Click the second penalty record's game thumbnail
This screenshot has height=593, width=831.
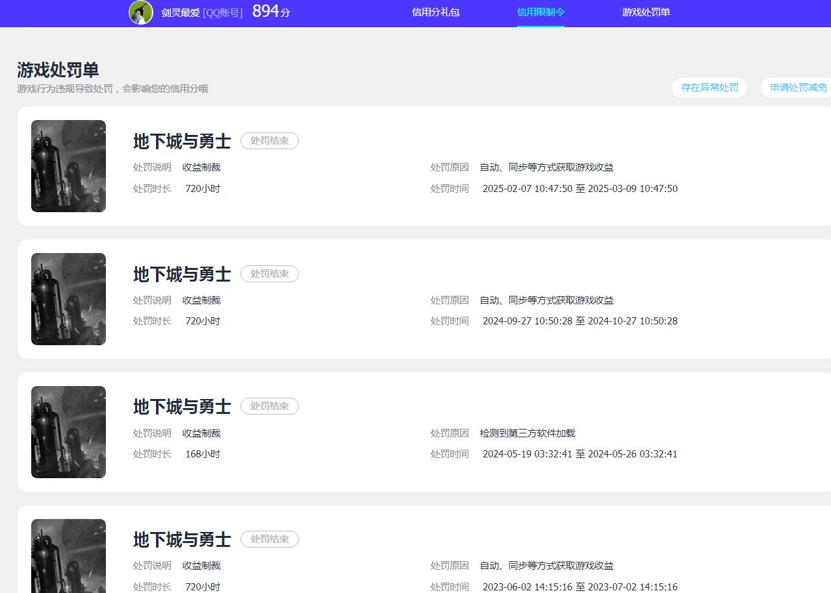(x=68, y=298)
